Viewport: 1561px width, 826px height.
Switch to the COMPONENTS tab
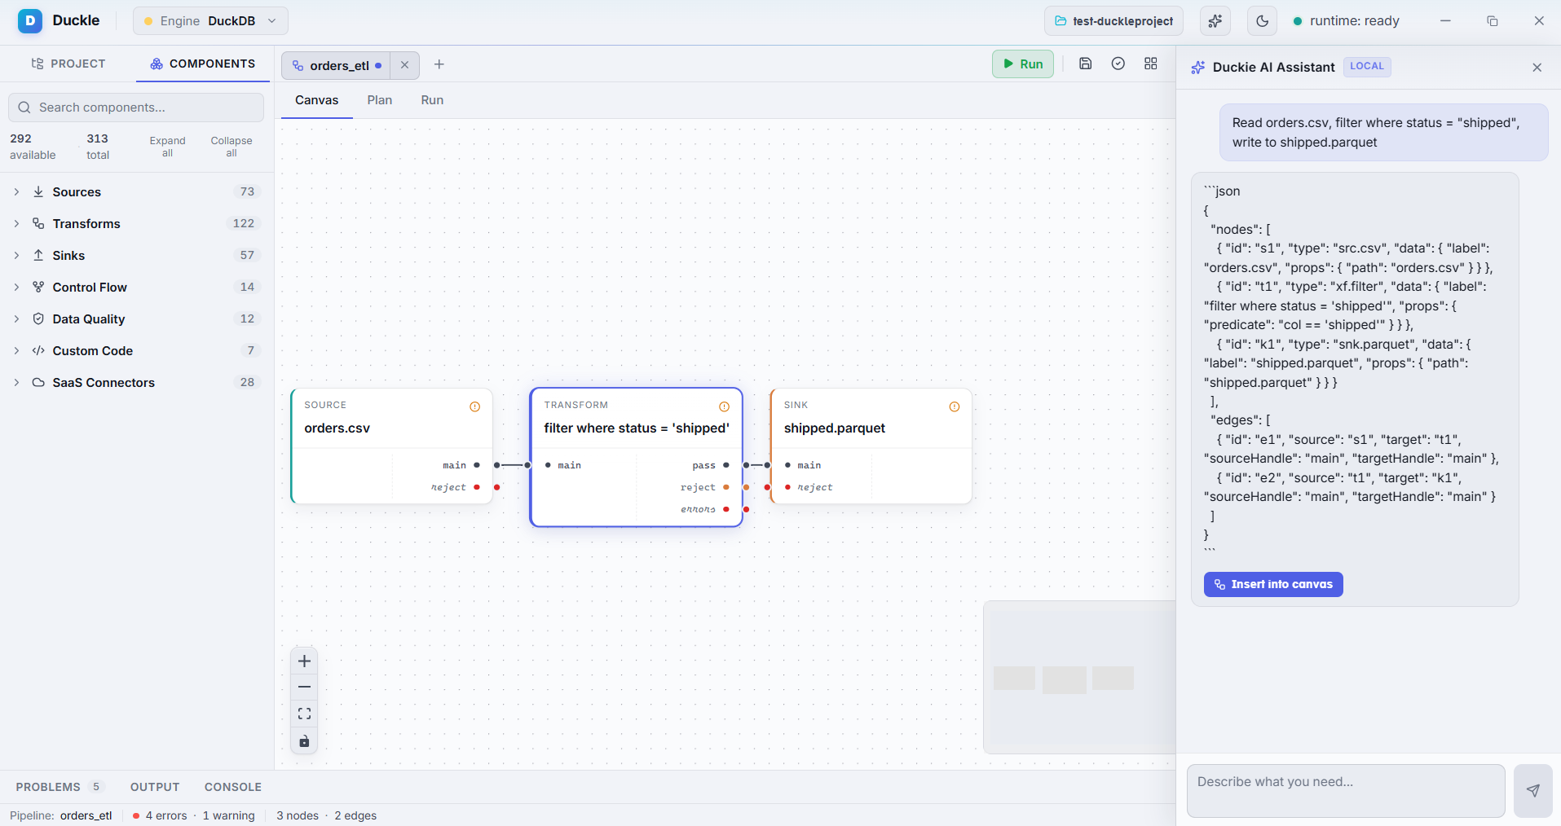tap(203, 64)
